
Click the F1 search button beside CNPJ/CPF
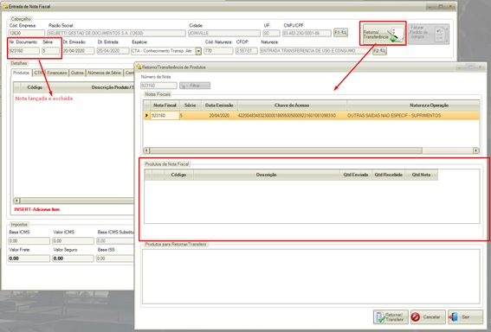coord(340,33)
